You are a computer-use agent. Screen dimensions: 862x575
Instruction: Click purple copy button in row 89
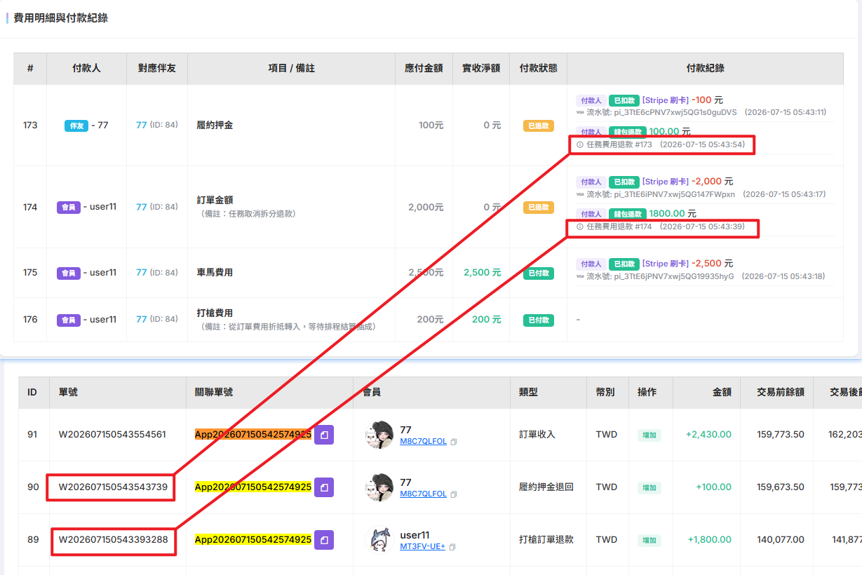click(324, 540)
